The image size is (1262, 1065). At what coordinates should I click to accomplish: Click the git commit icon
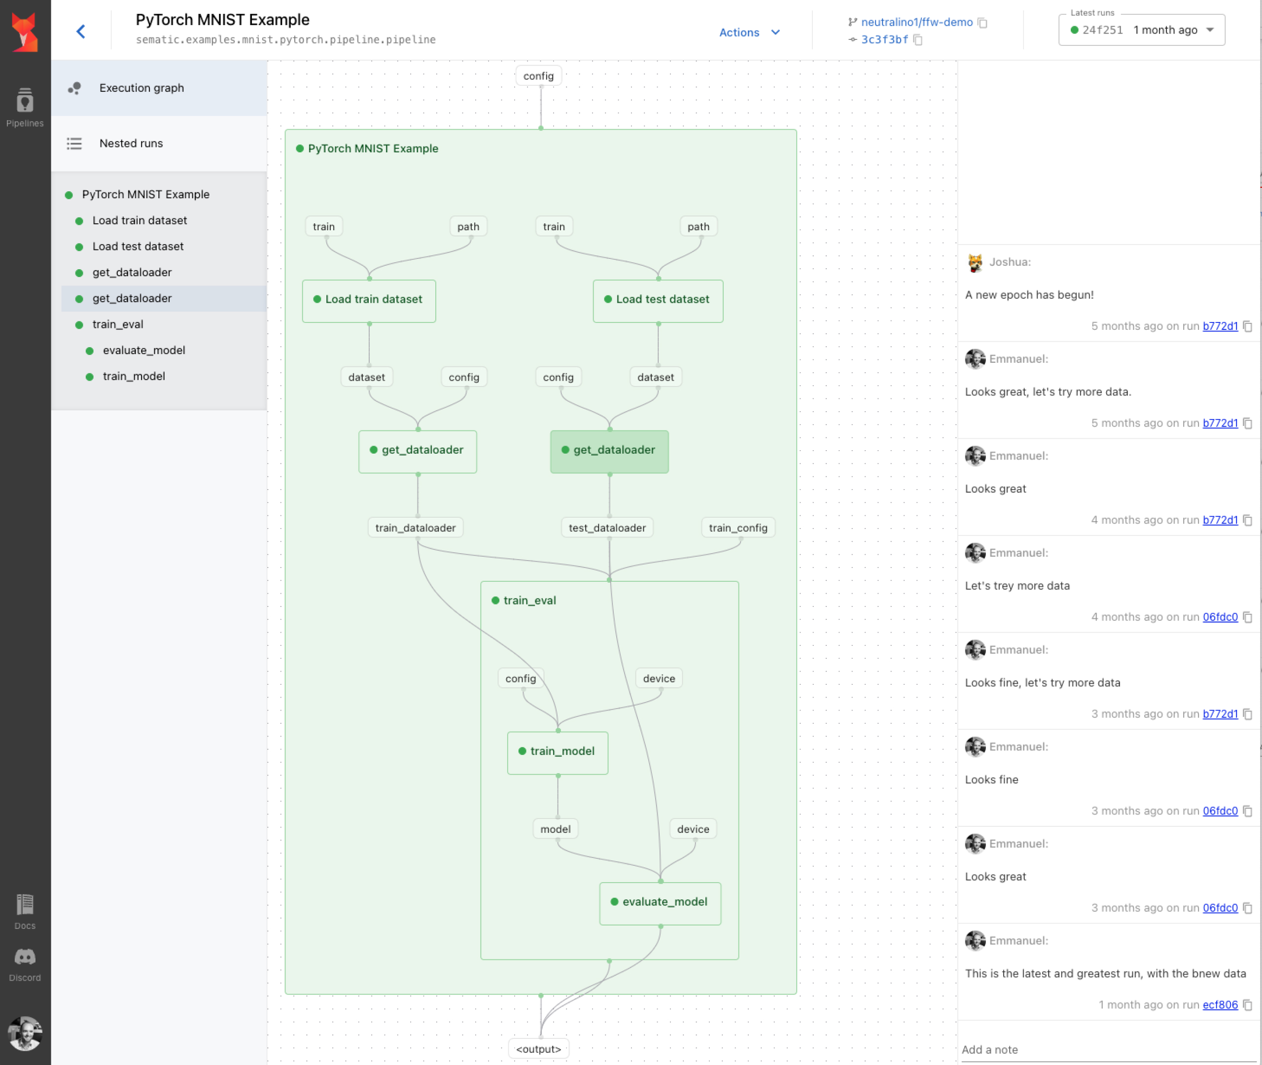pyautogui.click(x=852, y=39)
